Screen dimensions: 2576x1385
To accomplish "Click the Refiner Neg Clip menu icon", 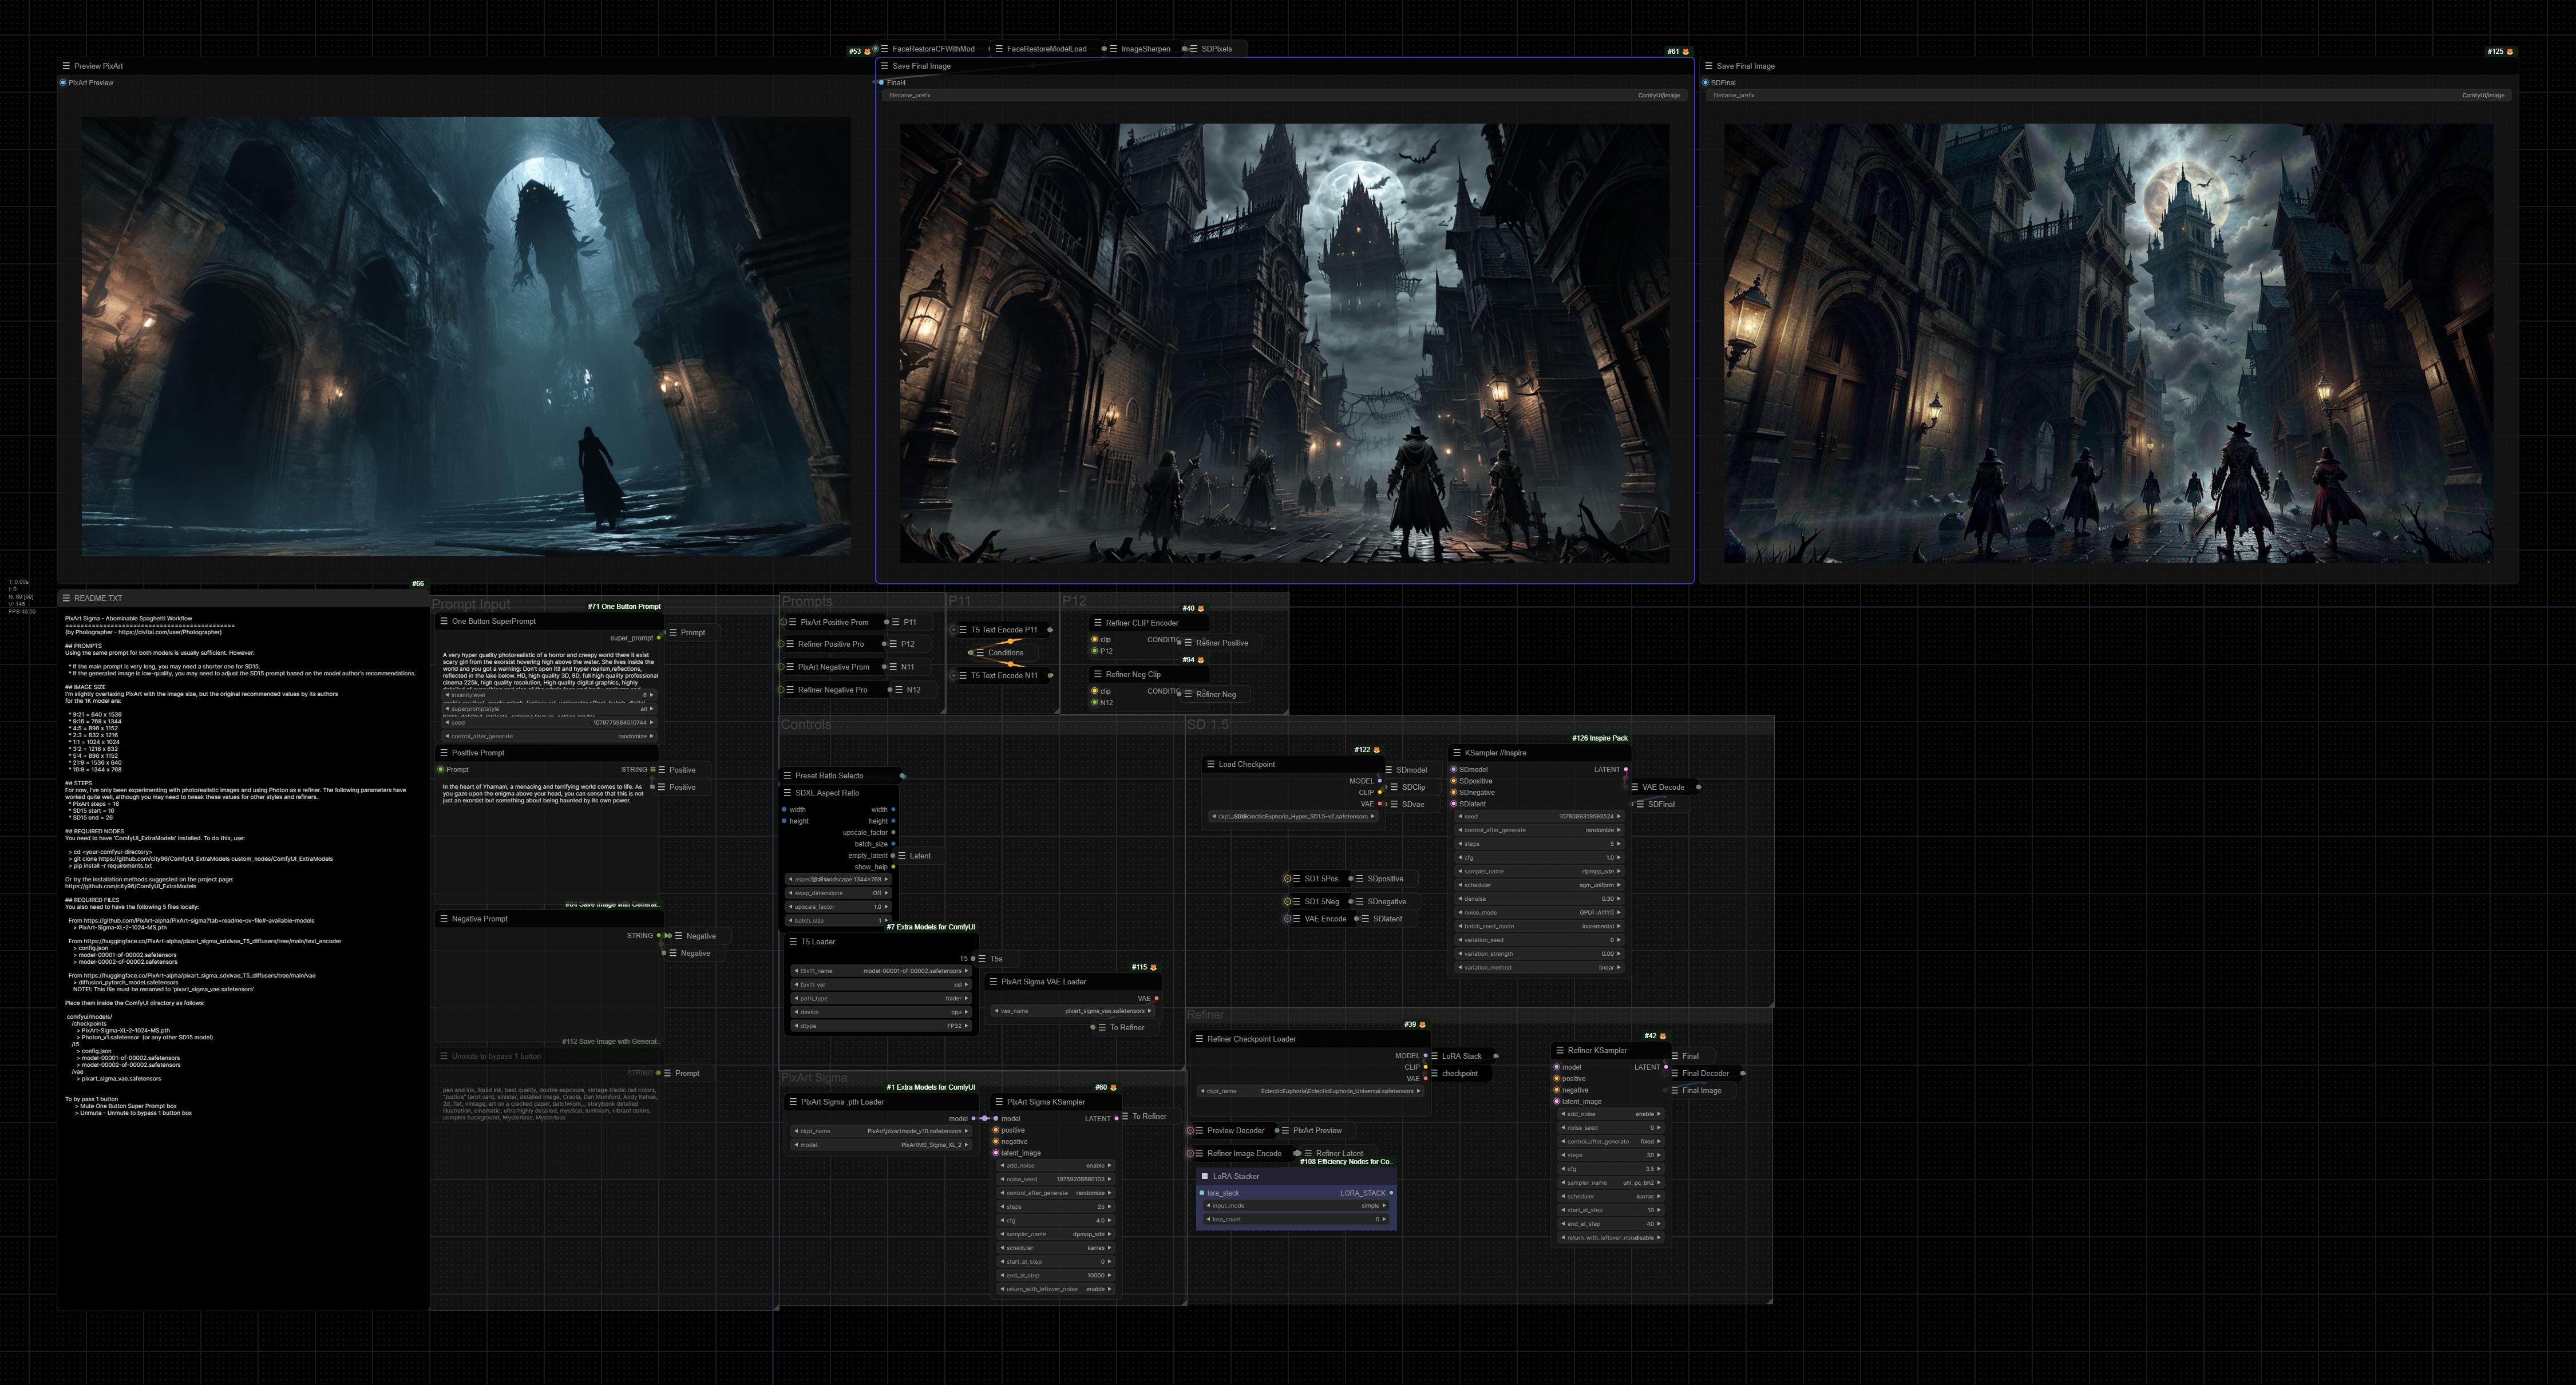I will point(1098,675).
